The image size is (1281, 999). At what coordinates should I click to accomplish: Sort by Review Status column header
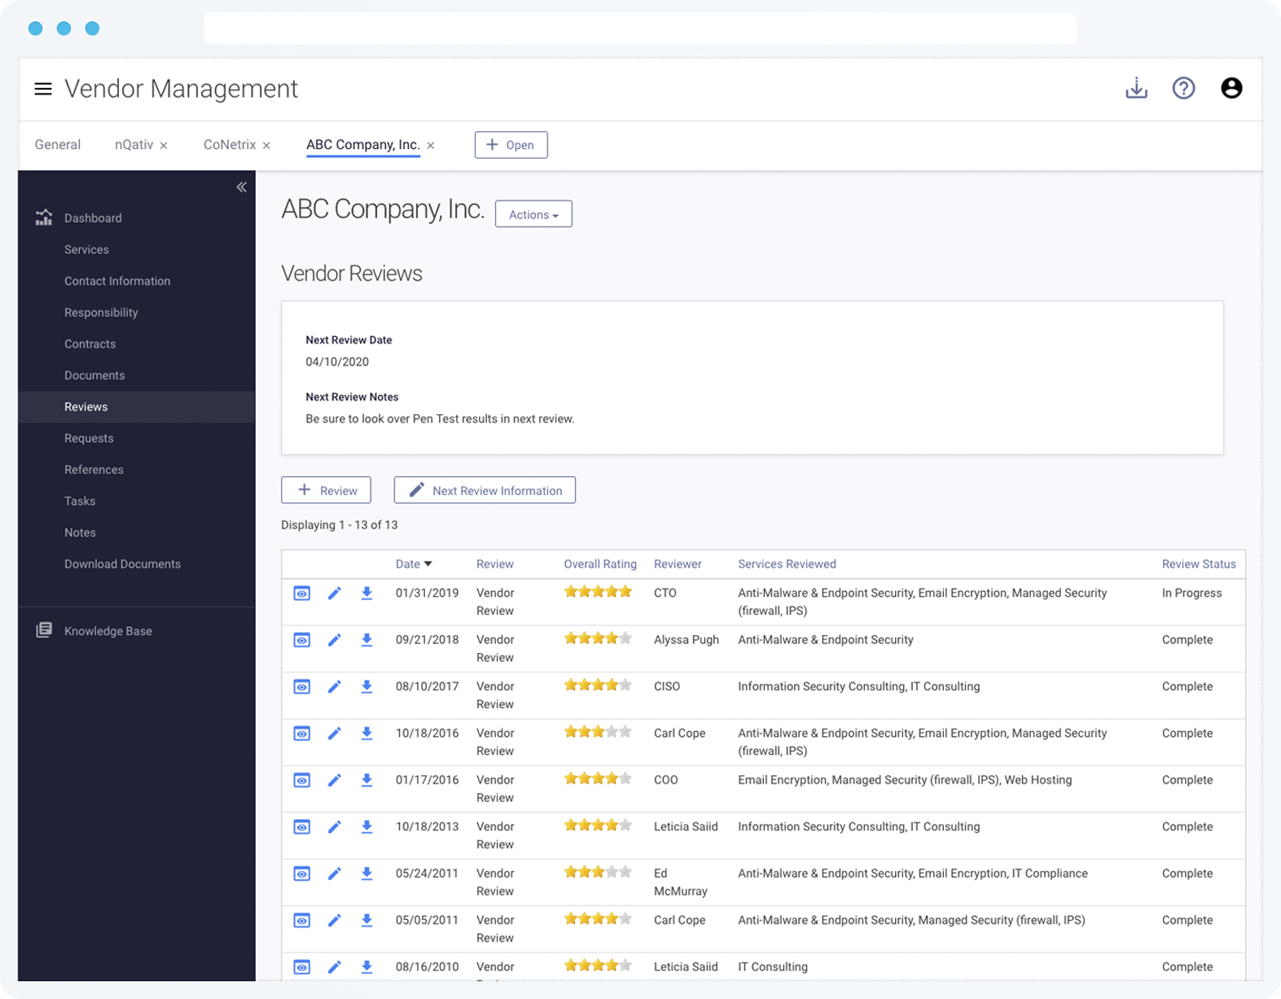tap(1199, 564)
